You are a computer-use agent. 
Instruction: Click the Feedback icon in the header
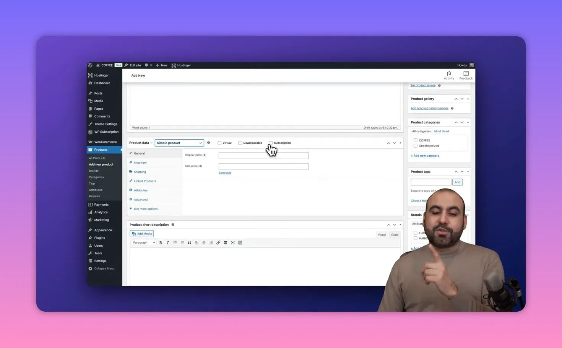point(466,75)
